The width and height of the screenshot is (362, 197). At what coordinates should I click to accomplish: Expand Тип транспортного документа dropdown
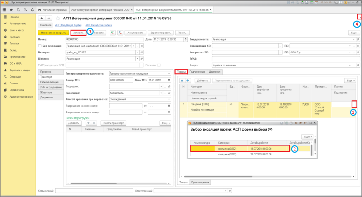[169, 74]
